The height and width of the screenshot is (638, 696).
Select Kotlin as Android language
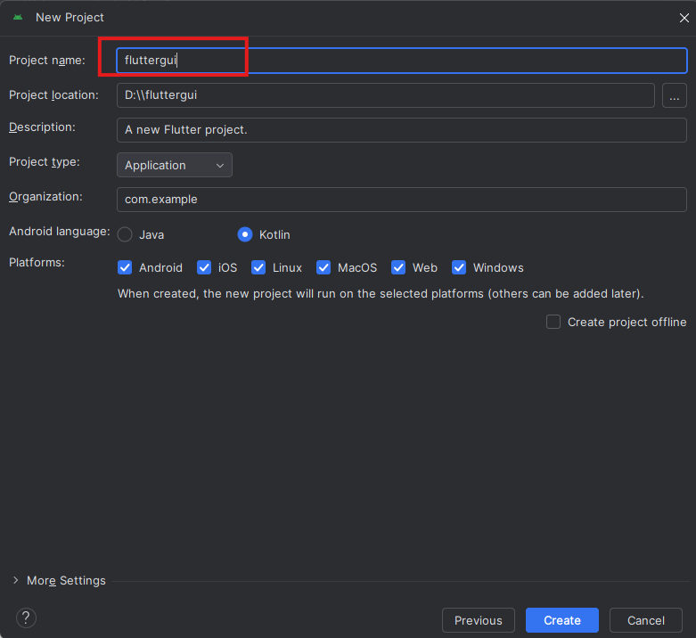point(245,234)
